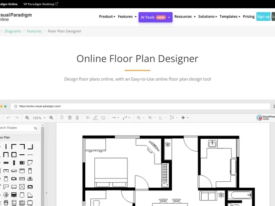The width and height of the screenshot is (275, 206).
Task: Select the sofa shape in the floor plan
Action: coord(209,195)
